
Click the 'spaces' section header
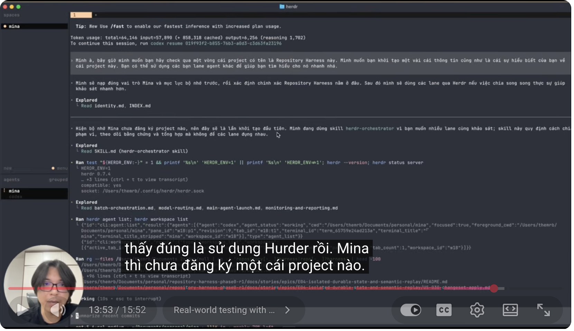coord(12,15)
